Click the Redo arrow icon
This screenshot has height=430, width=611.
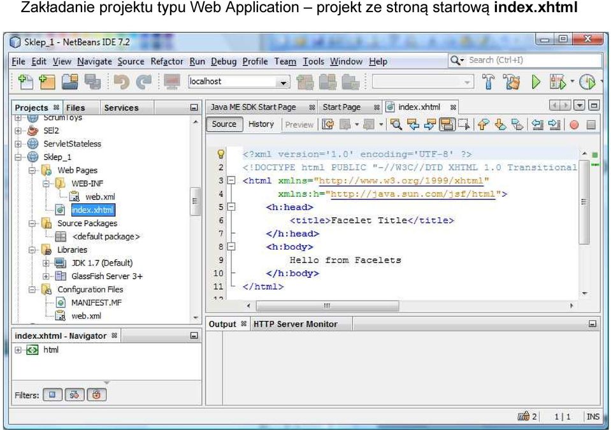(144, 82)
